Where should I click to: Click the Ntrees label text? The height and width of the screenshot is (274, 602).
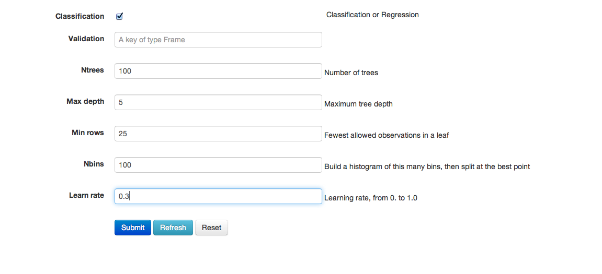pos(93,70)
